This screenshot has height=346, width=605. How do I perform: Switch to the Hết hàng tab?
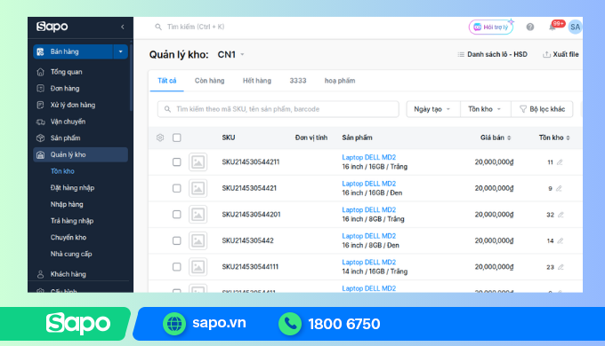[257, 81]
